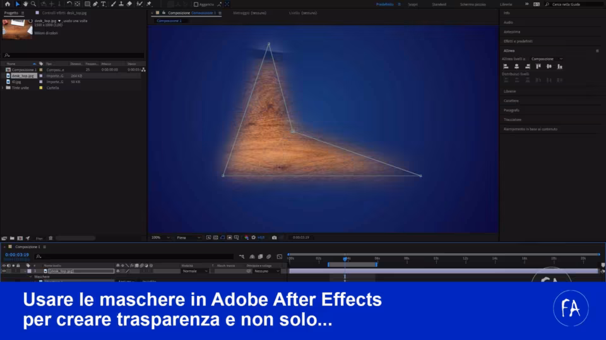606x340 pixels.
Task: Expand the Tinte unite folder
Action: [3, 88]
